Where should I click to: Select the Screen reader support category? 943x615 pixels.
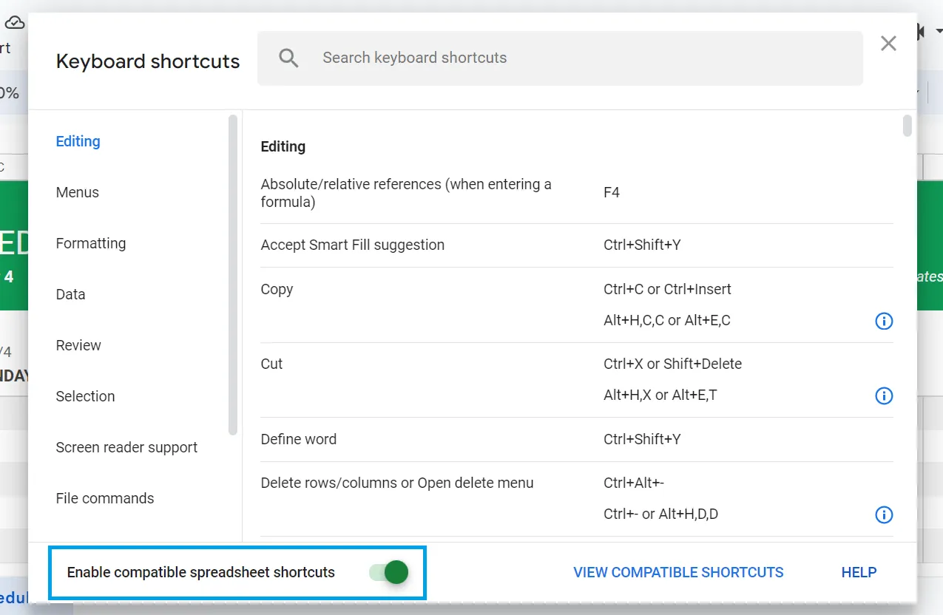[x=126, y=447]
